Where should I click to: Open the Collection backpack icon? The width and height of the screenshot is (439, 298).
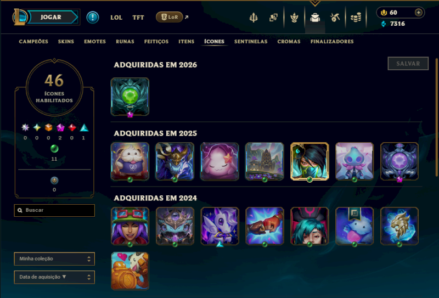click(x=315, y=18)
